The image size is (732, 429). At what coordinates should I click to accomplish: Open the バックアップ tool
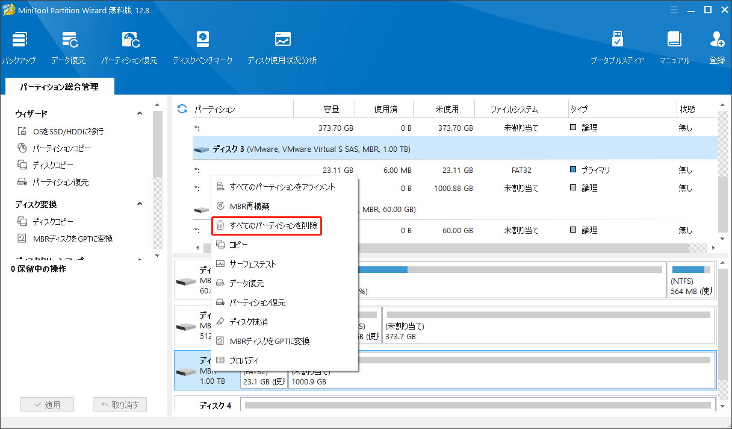click(19, 46)
